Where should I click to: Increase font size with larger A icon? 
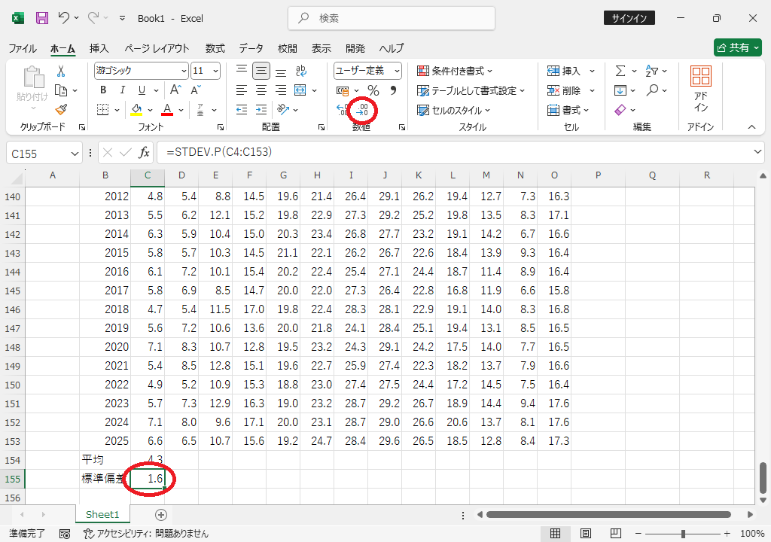pyautogui.click(x=175, y=90)
